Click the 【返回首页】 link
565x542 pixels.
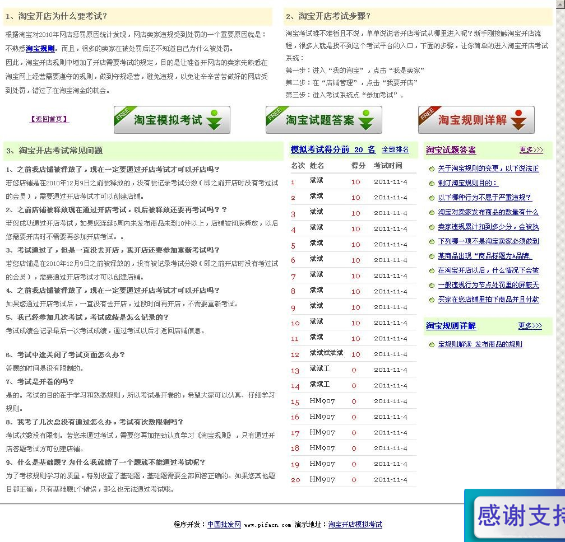49,119
